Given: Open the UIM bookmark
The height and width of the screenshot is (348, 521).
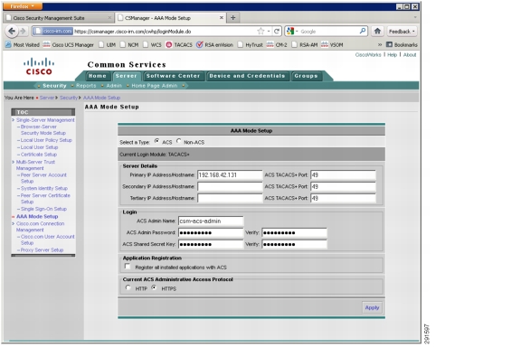Looking at the screenshot, I should (x=107, y=45).
